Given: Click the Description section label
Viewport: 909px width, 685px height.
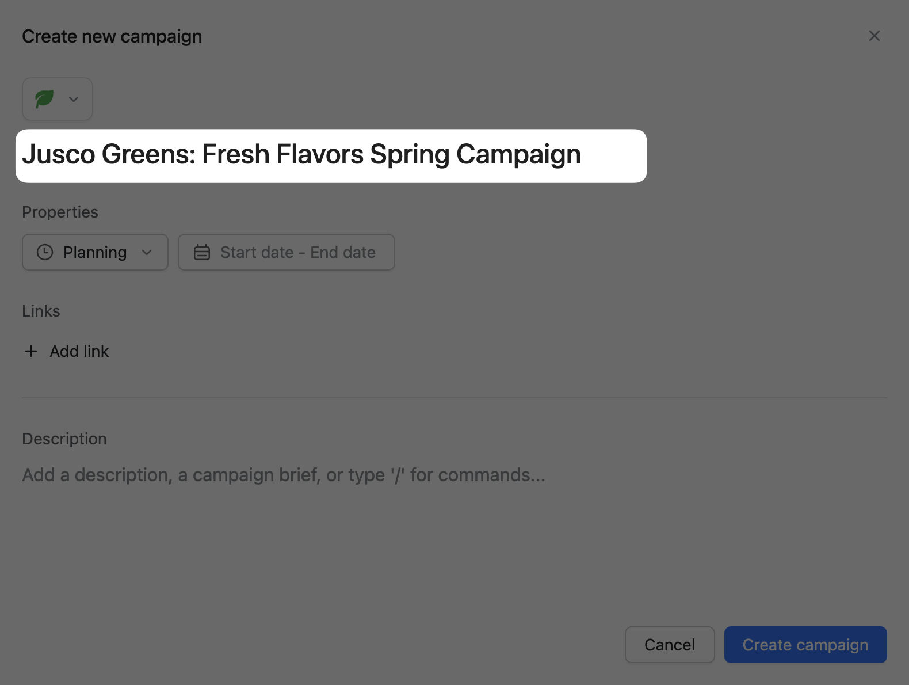Looking at the screenshot, I should pyautogui.click(x=64, y=439).
